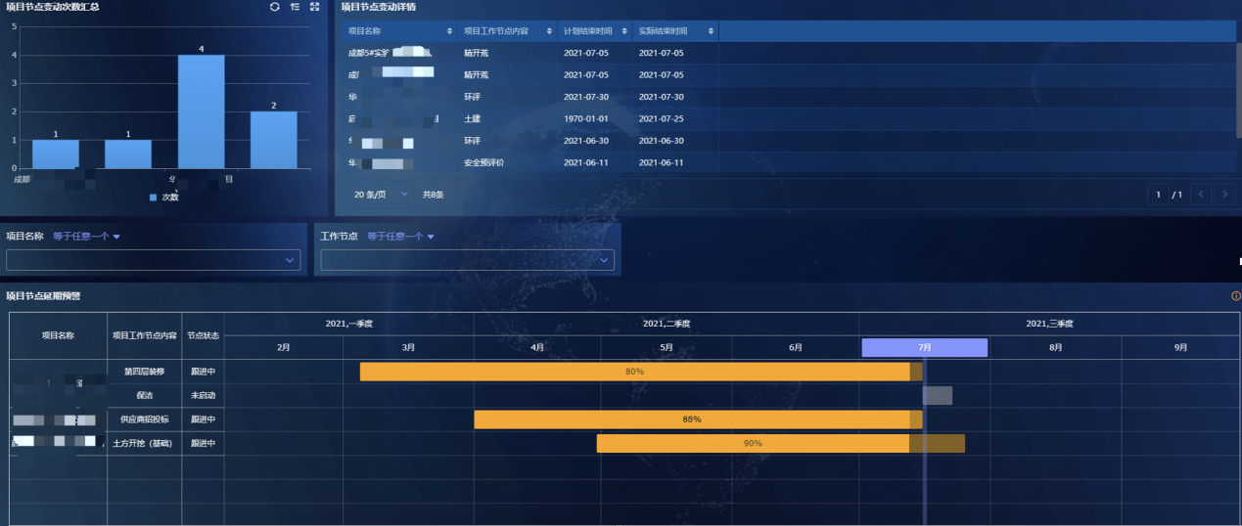Click the 未启动 status cell
Viewport: 1242px width, 526px height.
(x=204, y=395)
